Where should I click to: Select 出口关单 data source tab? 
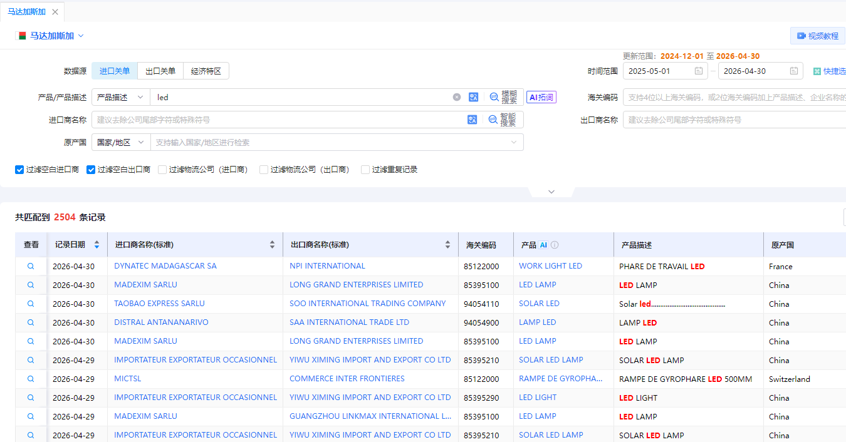(160, 71)
